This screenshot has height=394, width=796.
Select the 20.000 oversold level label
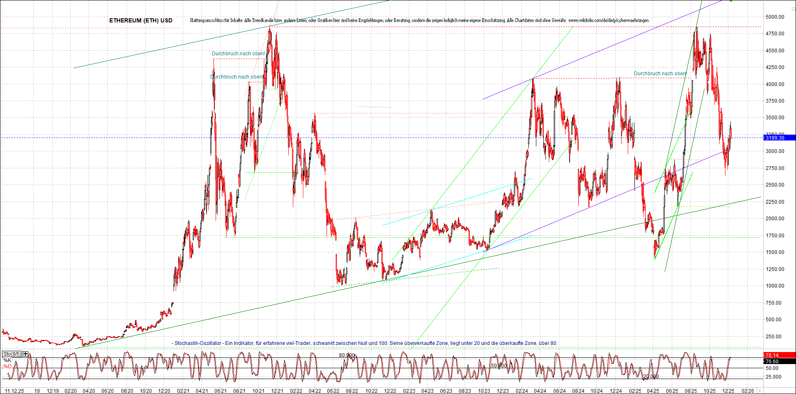(651, 377)
